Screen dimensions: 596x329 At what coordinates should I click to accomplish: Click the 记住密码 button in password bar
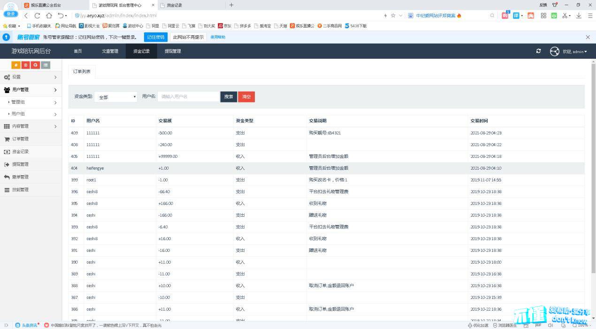coord(155,37)
